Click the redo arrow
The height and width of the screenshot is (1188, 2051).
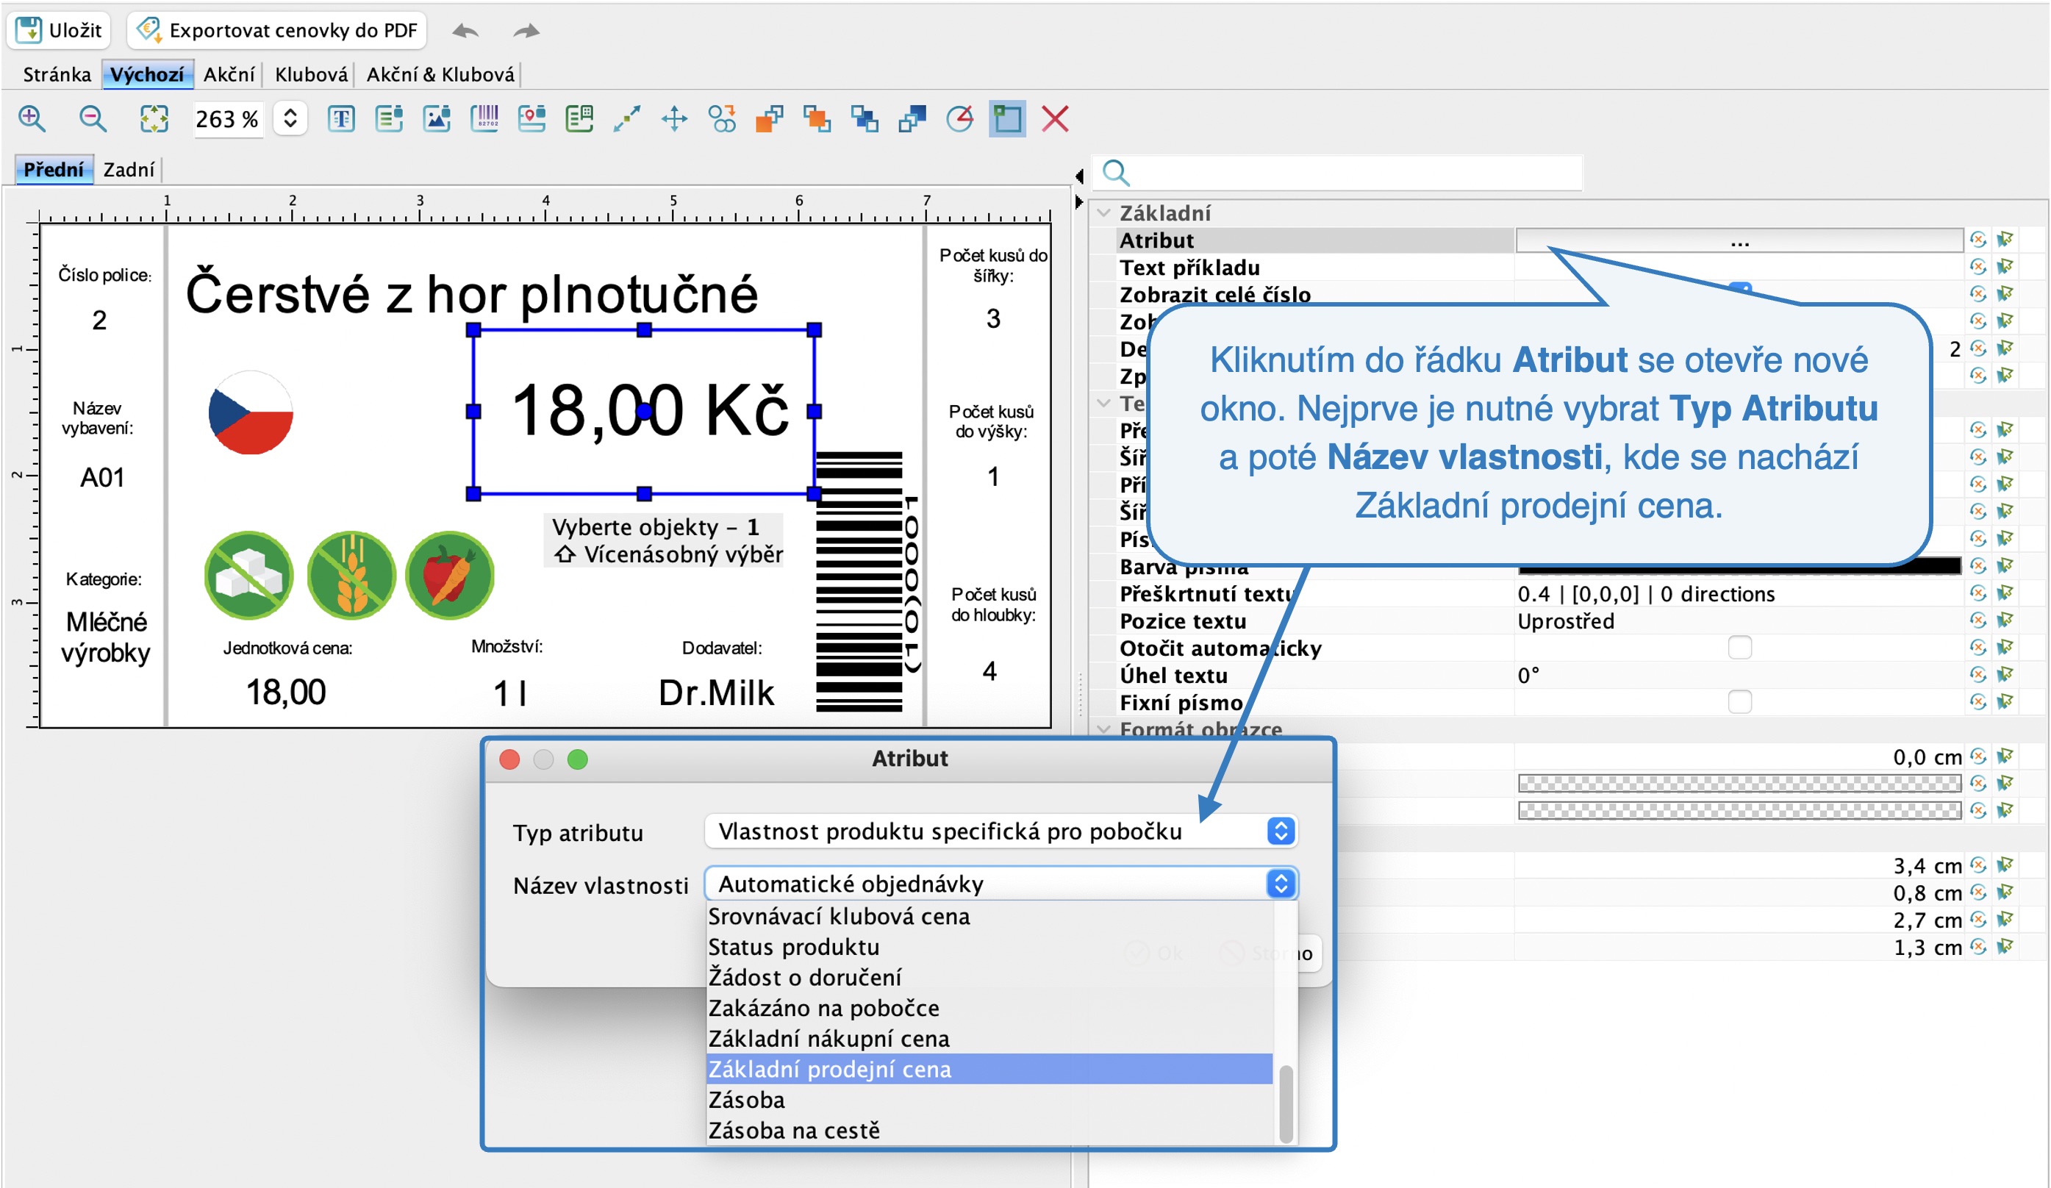(526, 31)
